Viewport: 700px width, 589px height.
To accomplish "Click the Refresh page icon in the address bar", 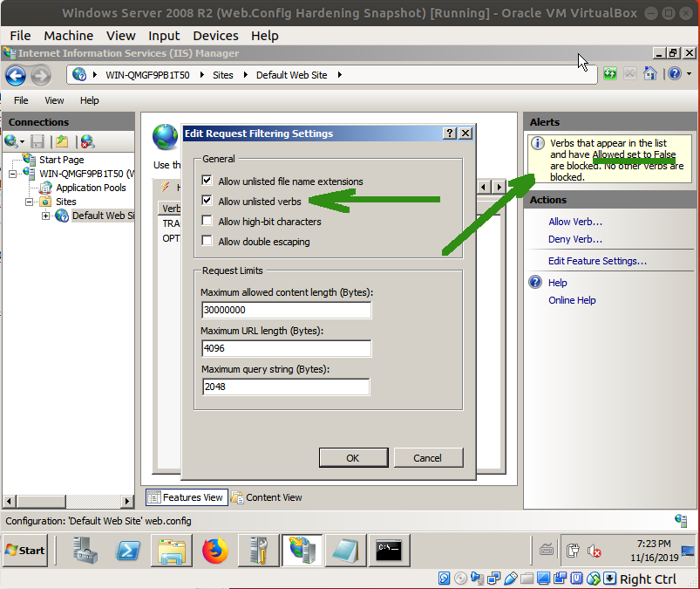I will click(x=610, y=74).
